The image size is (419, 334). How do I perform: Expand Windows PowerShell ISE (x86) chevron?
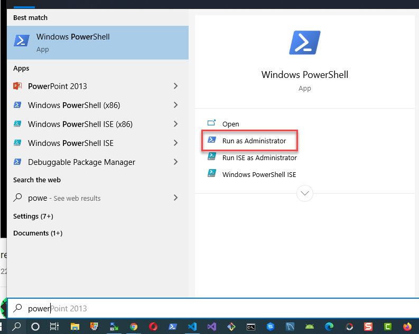click(x=175, y=124)
